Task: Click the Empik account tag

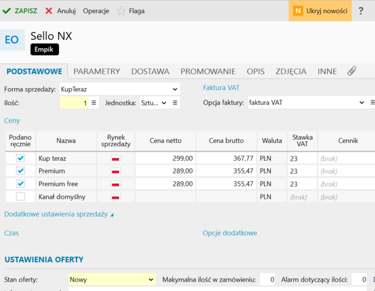Action: [x=44, y=49]
